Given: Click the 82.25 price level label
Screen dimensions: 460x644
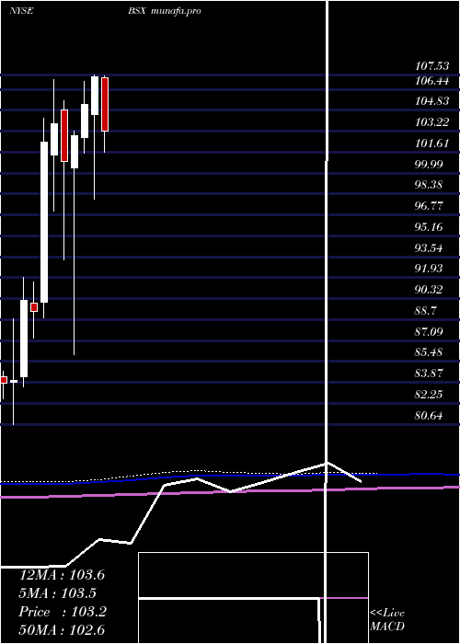Looking at the screenshot, I should click(429, 395).
